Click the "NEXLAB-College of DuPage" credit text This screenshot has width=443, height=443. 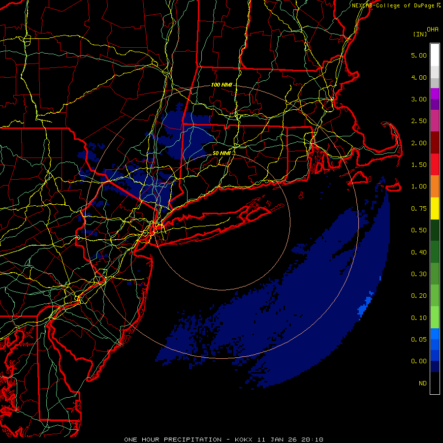393,5
